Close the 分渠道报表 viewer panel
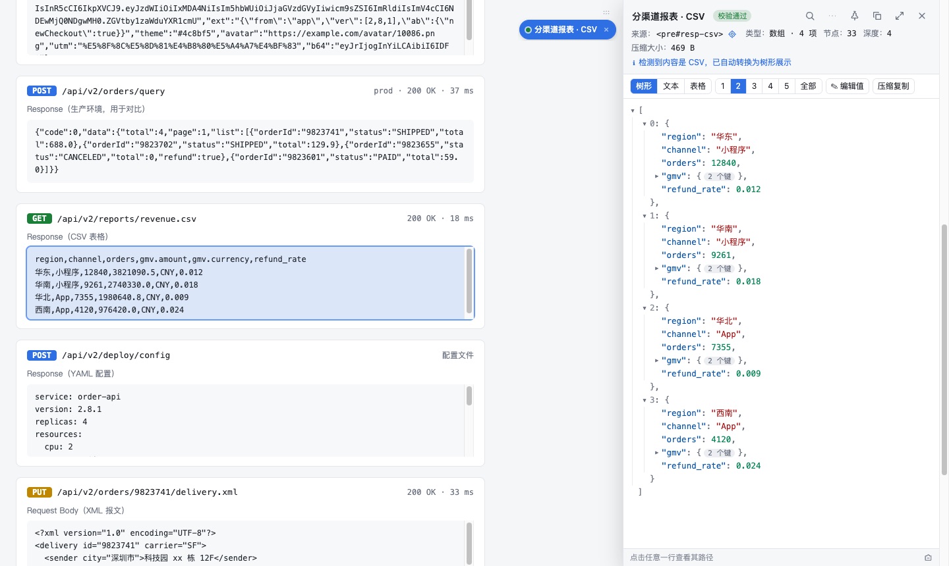The image size is (949, 566). tap(922, 16)
